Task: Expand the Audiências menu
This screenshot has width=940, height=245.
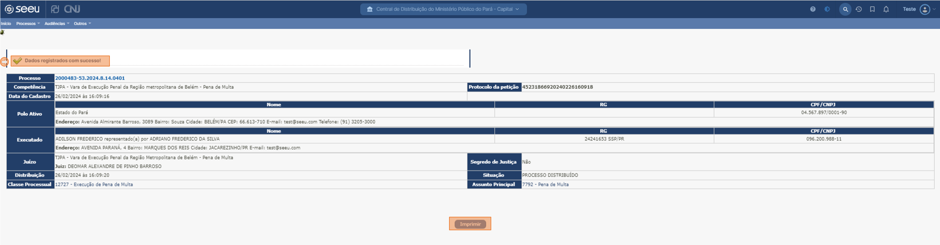Action: click(x=57, y=24)
